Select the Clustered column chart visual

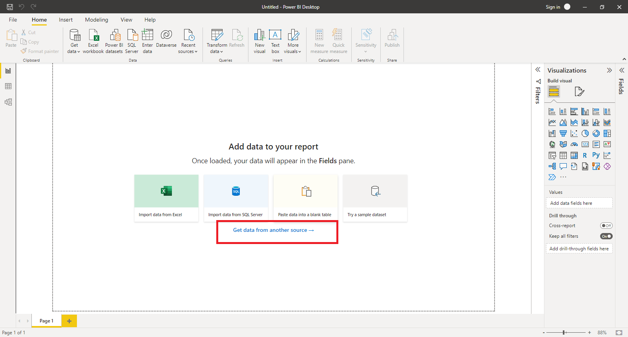point(585,111)
